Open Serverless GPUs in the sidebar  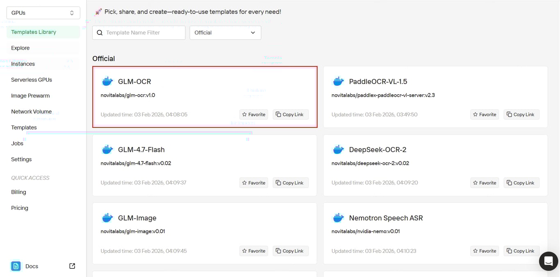point(32,80)
